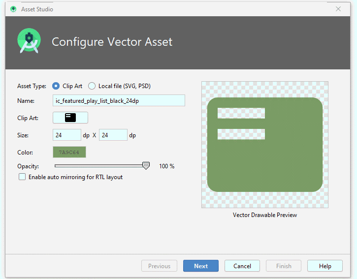Click the Opacity label
This screenshot has width=357, height=279.
tap(28, 166)
